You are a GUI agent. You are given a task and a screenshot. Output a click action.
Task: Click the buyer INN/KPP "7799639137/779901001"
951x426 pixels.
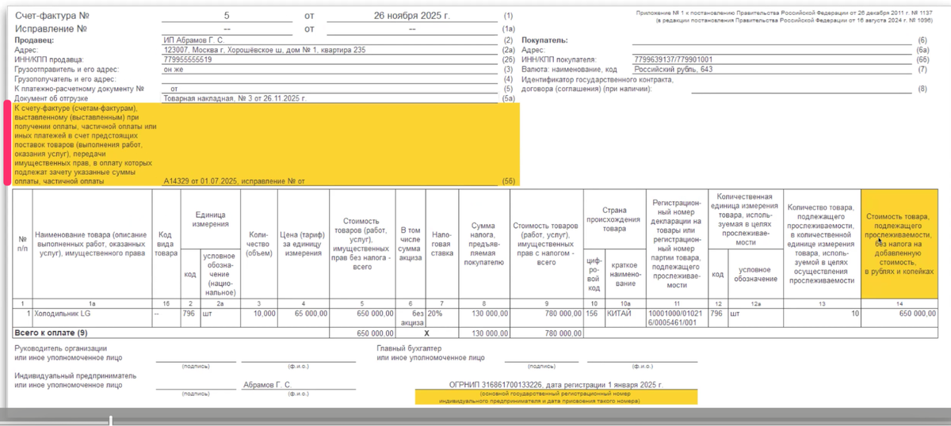[674, 59]
